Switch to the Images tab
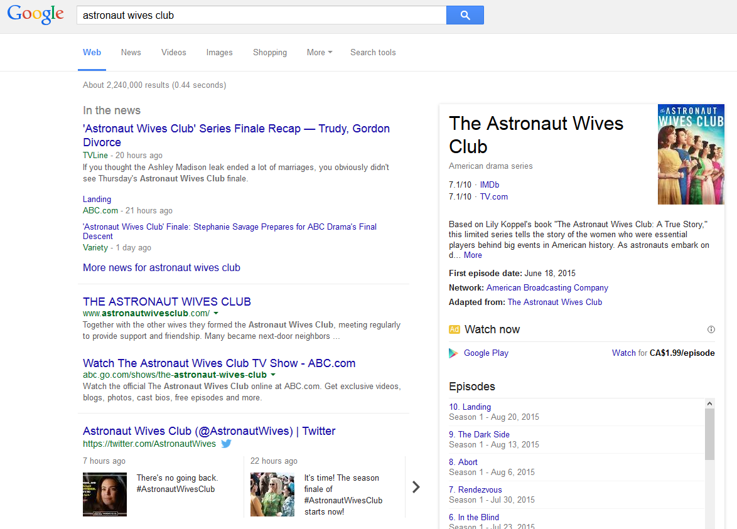The image size is (737, 529). click(219, 53)
